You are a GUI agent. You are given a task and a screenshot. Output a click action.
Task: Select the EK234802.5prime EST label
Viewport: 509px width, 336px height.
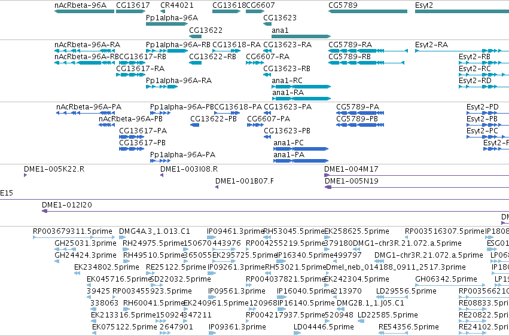107,267
